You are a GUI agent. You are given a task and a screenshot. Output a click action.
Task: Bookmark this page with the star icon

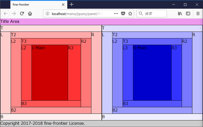130,13
